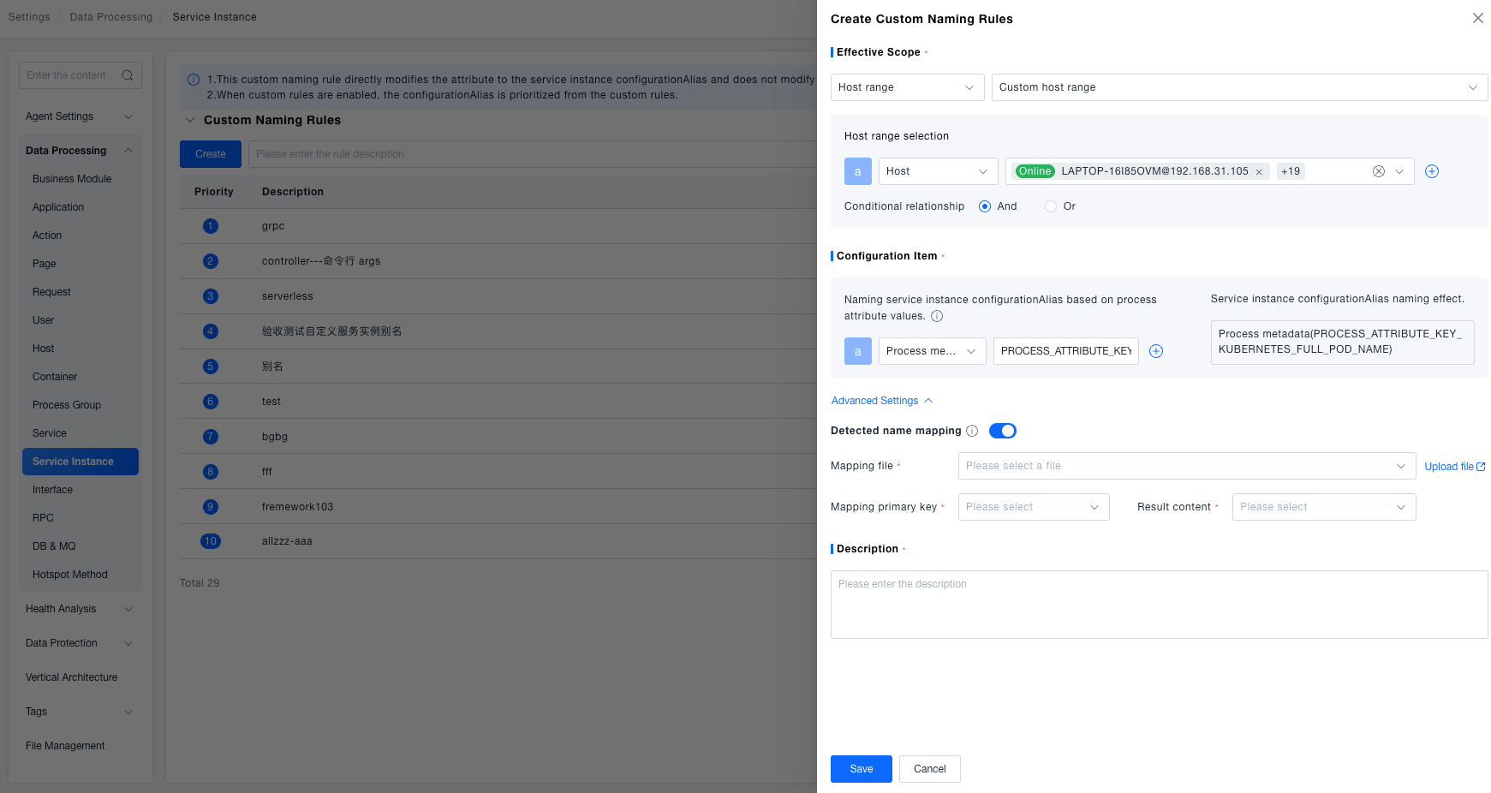Expand Data Protection menu
The width and height of the screenshot is (1491, 793).
click(x=79, y=643)
